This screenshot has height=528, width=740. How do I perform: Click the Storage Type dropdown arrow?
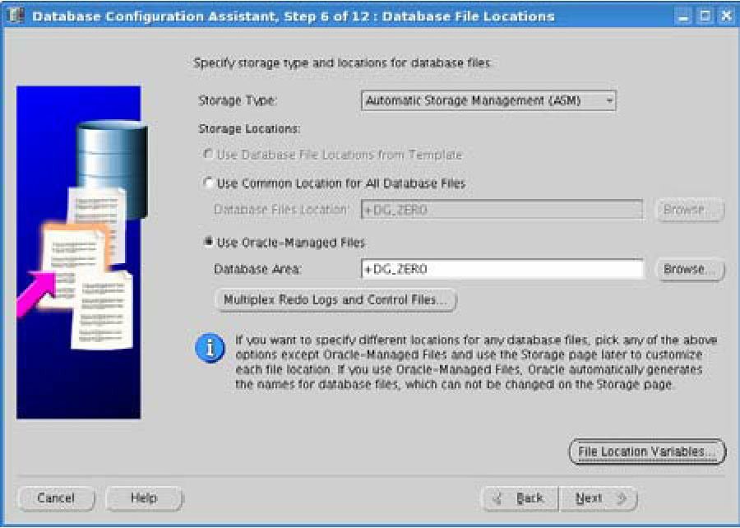609,101
